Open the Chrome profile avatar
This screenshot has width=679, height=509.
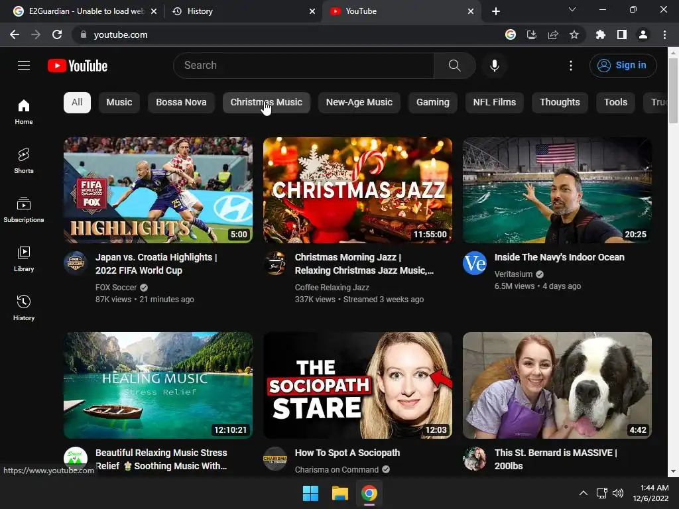[x=643, y=34]
